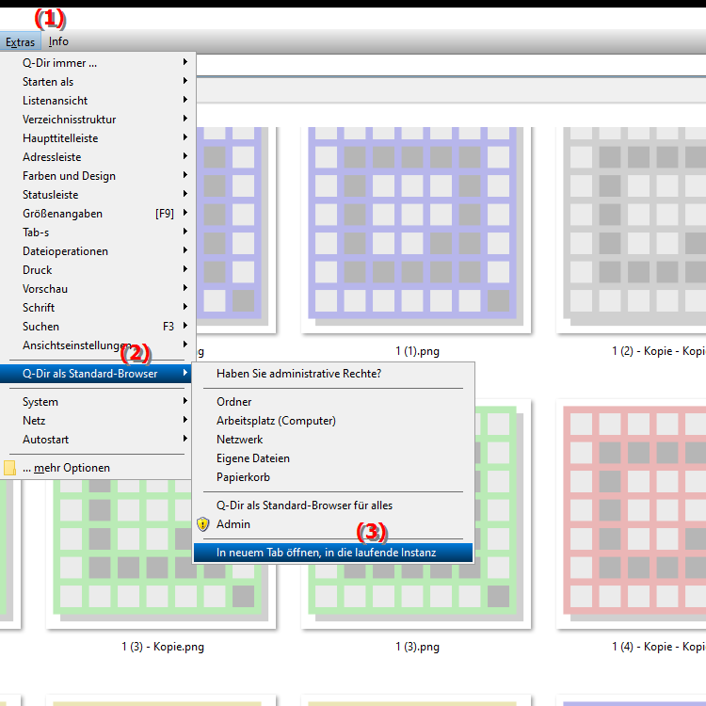Expand the 'Starten als' submenu
The image size is (706, 706).
tap(98, 82)
